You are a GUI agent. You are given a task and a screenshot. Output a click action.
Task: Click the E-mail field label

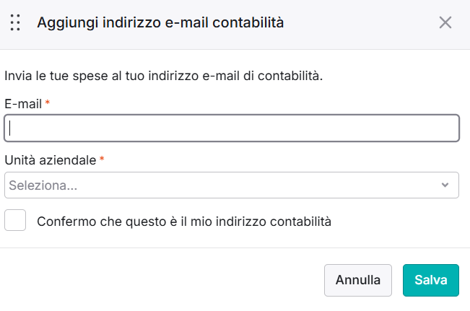(23, 104)
